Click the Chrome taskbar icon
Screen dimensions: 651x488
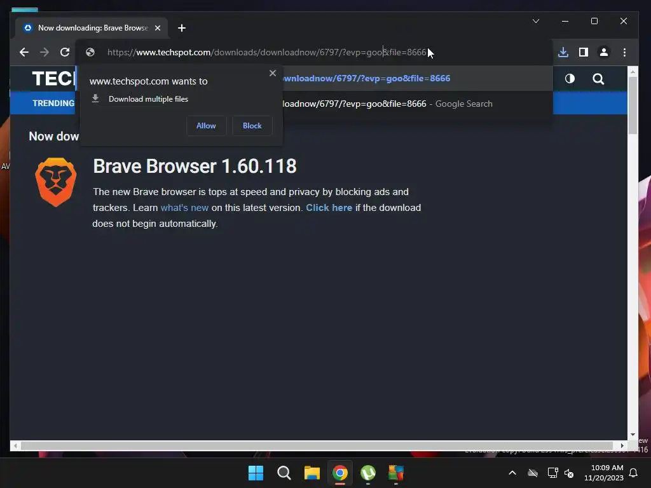(340, 473)
